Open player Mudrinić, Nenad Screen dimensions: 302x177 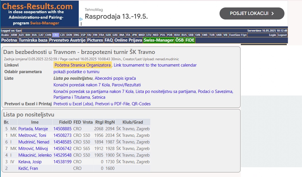point(34,142)
